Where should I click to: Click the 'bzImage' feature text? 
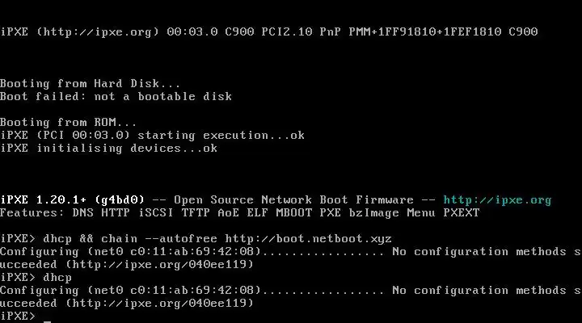373,213
